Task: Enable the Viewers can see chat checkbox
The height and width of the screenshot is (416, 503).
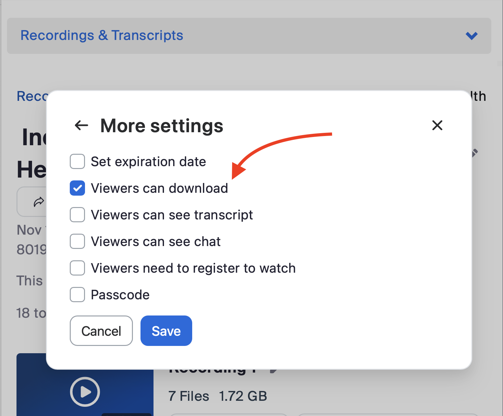Action: click(x=77, y=241)
